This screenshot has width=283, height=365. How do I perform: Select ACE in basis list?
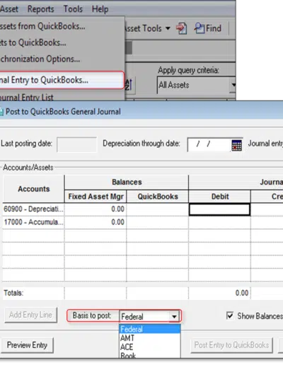(x=150, y=347)
